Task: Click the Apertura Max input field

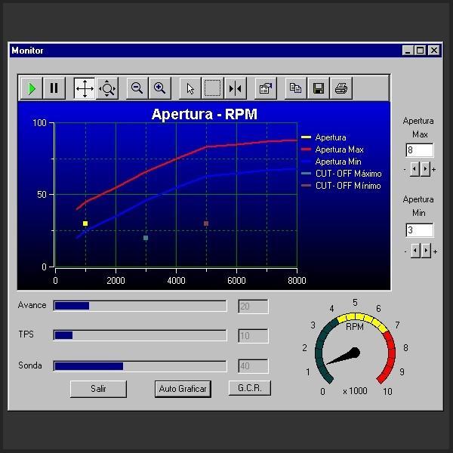Action: tap(420, 150)
